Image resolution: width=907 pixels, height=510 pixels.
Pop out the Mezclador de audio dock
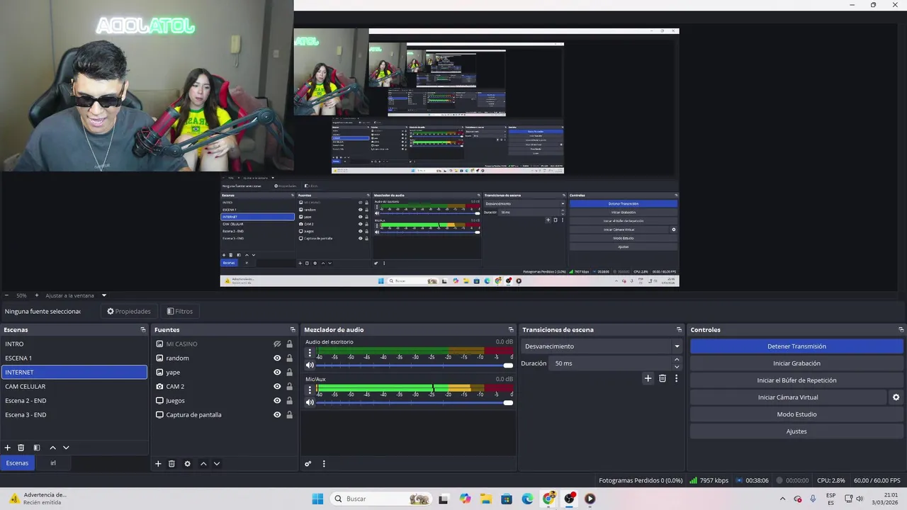pyautogui.click(x=511, y=329)
